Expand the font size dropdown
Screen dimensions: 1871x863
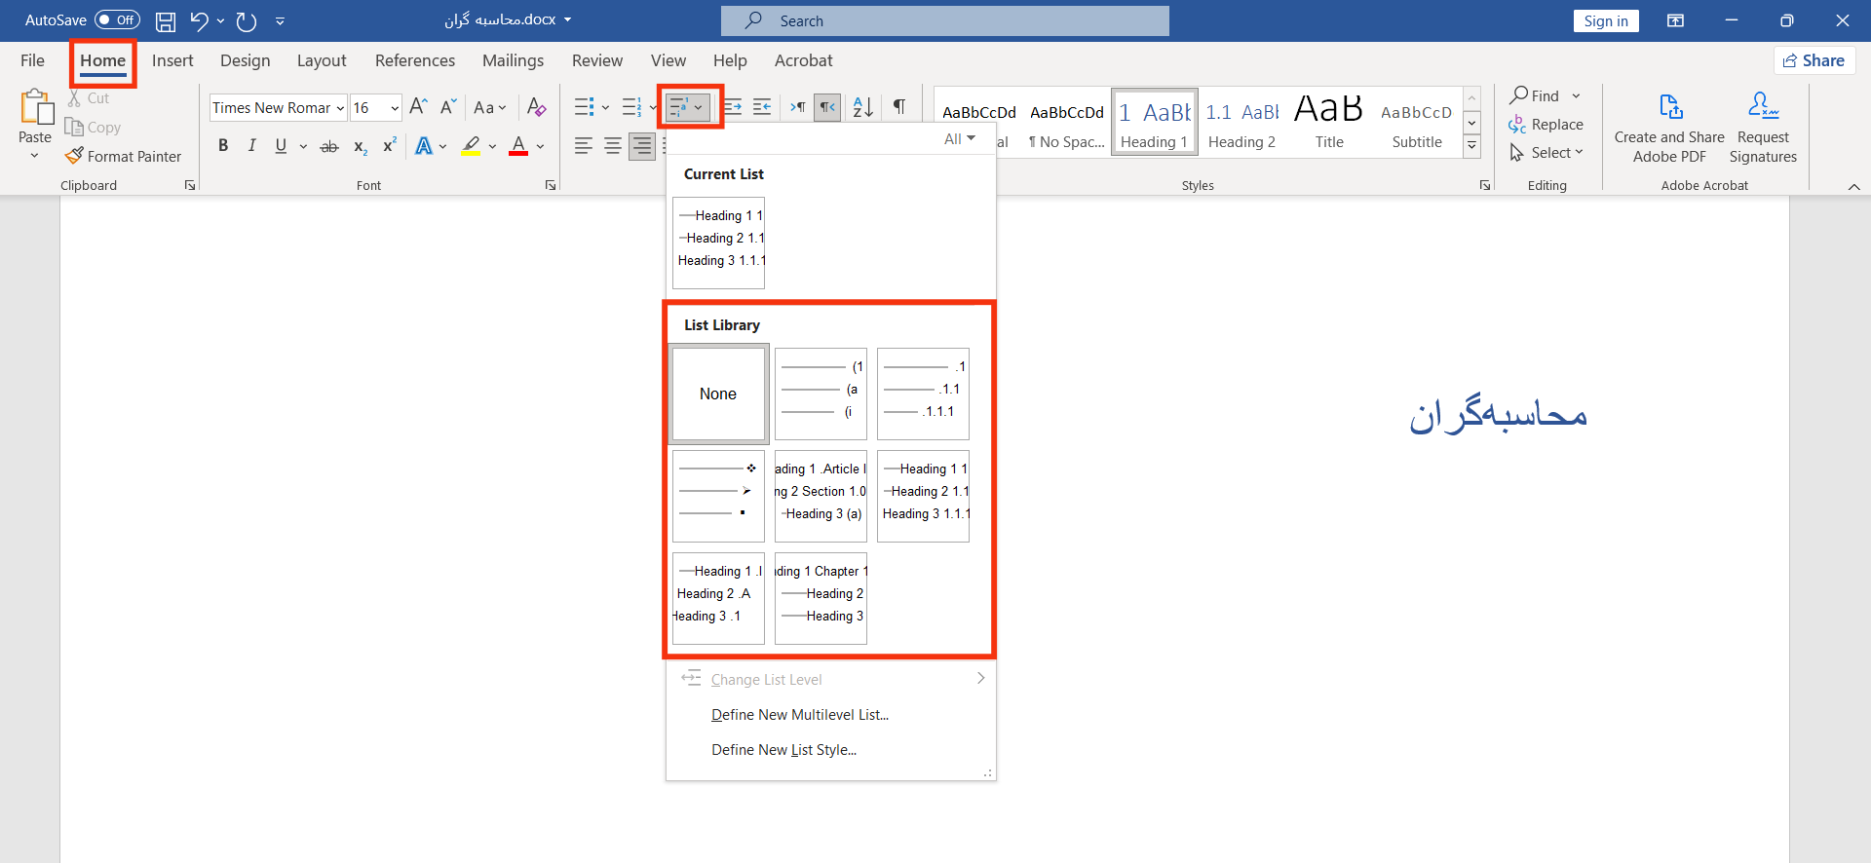pyautogui.click(x=395, y=108)
